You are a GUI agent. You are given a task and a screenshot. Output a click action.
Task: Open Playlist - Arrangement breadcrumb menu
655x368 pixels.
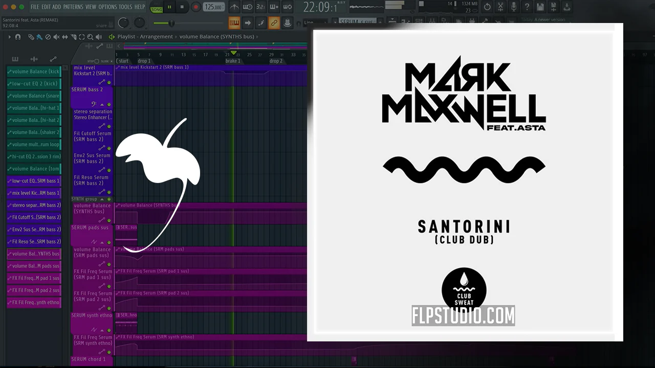(x=146, y=37)
